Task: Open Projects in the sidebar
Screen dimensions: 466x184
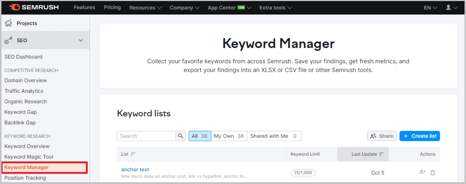Action: point(27,23)
